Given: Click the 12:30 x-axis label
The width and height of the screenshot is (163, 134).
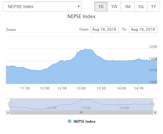Looking at the screenshot, I should [62, 88].
